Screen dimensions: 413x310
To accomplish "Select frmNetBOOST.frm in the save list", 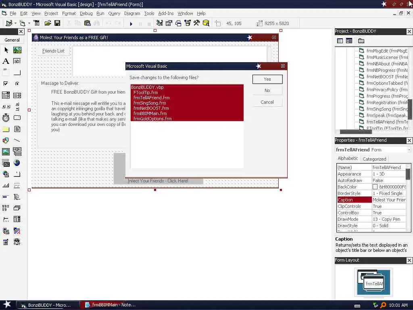I will [187, 108].
